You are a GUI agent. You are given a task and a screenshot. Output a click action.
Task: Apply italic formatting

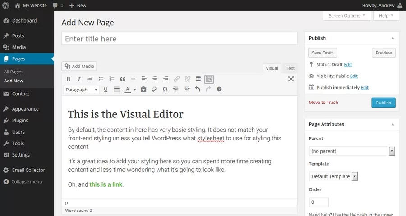(79, 79)
